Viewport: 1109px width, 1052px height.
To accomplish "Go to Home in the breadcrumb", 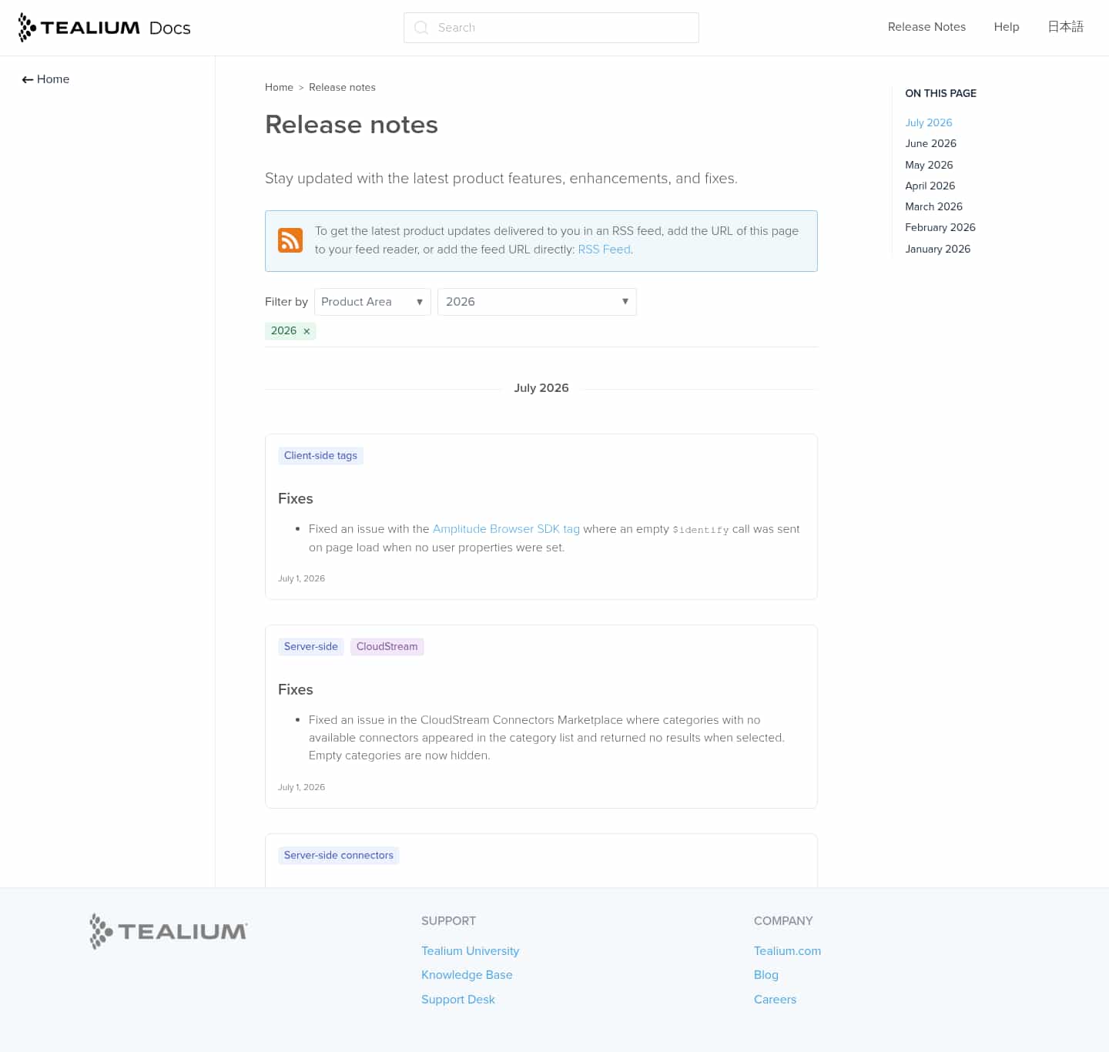I will click(279, 87).
